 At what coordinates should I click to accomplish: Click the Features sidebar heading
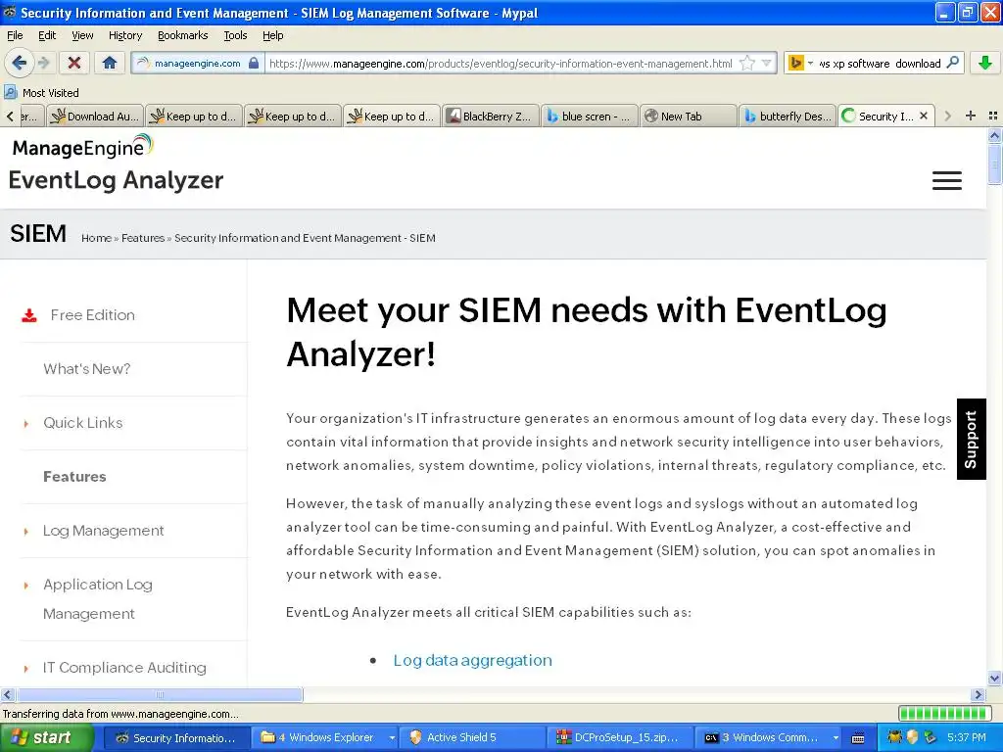tap(74, 477)
